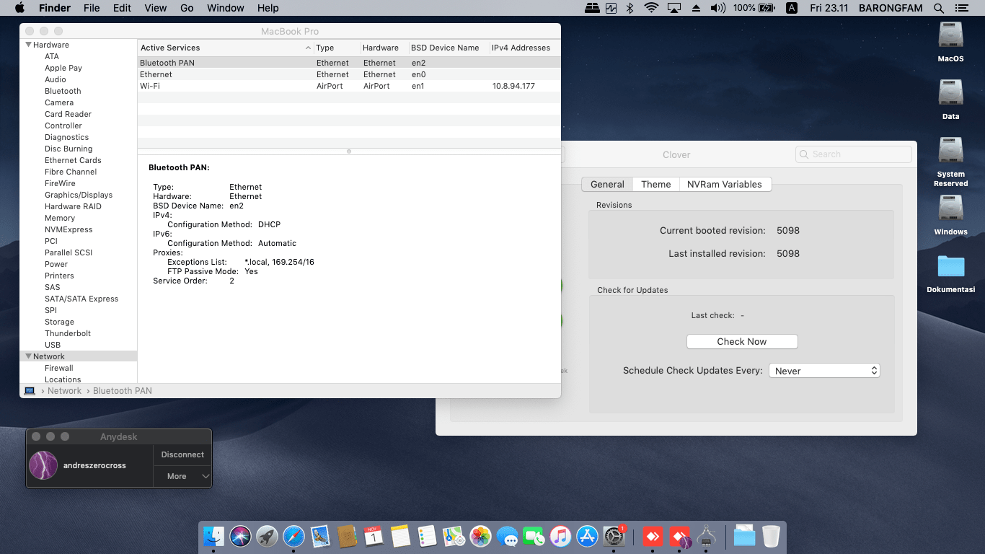Open the Window menu
The image size is (985, 554).
click(226, 8)
